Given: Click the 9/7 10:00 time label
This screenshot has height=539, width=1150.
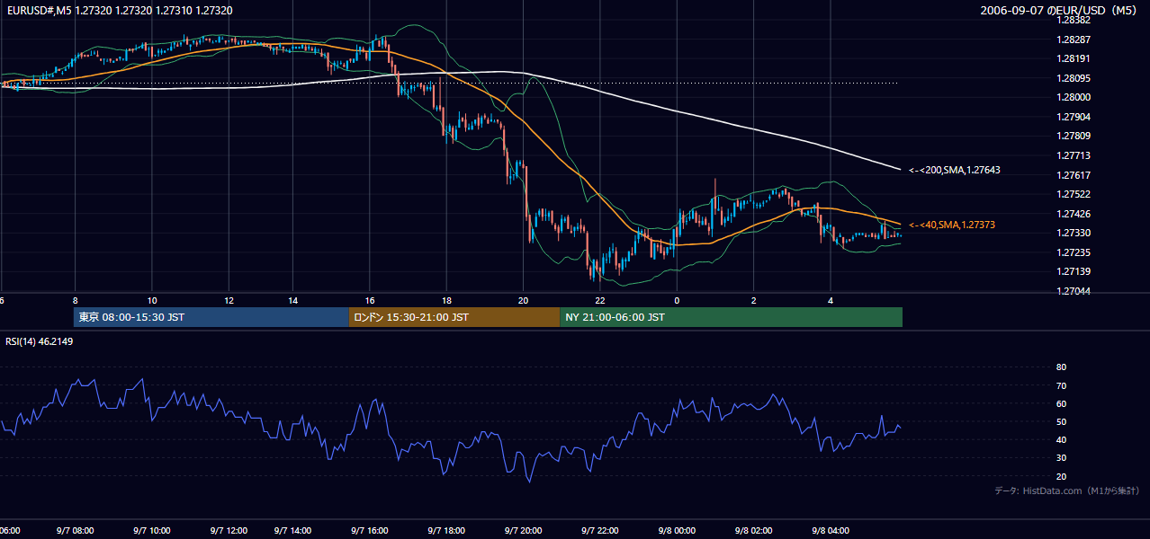Looking at the screenshot, I should 152,531.
